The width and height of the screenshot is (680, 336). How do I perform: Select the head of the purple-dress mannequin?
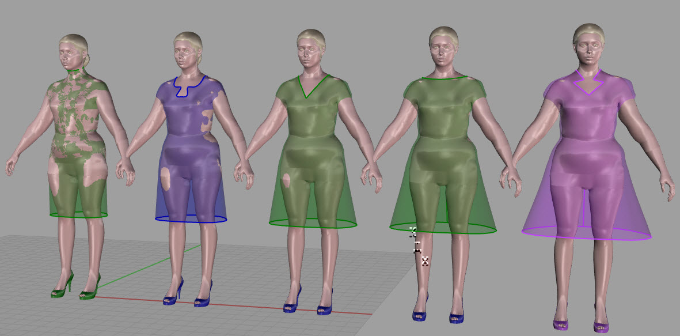588,45
